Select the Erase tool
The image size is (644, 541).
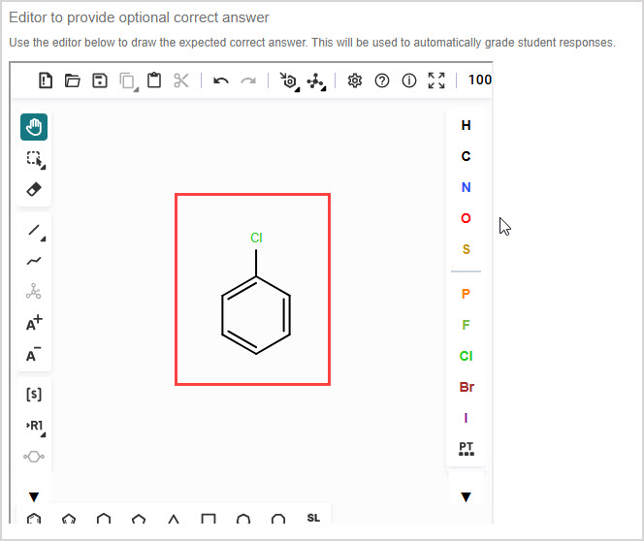point(34,189)
